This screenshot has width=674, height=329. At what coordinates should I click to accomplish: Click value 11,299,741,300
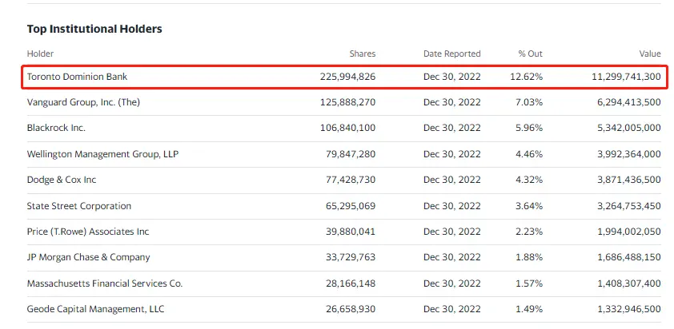[x=626, y=77]
